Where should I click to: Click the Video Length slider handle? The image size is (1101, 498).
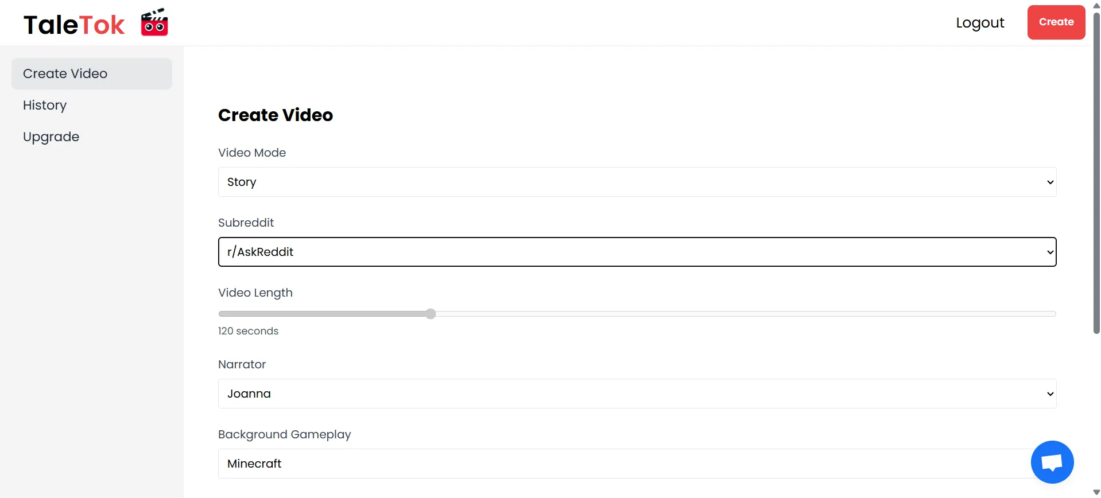click(431, 314)
